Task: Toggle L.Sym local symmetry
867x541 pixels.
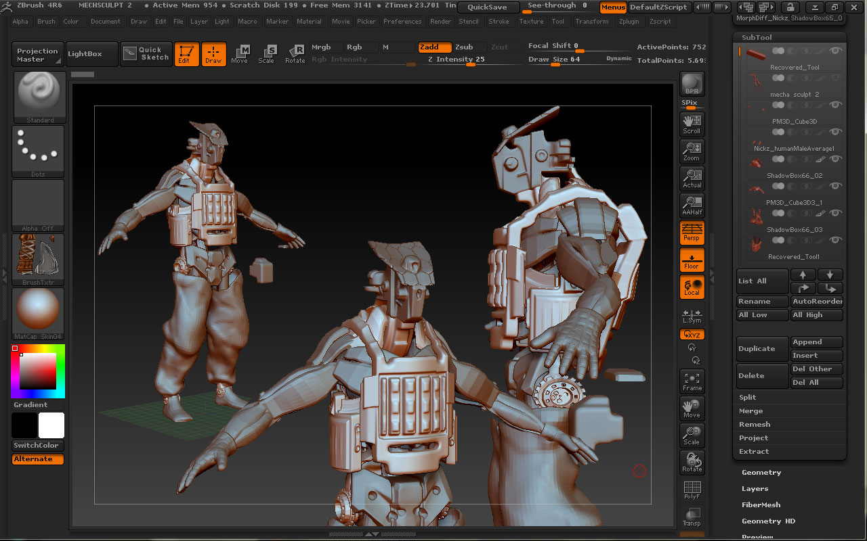Action: pyautogui.click(x=692, y=316)
